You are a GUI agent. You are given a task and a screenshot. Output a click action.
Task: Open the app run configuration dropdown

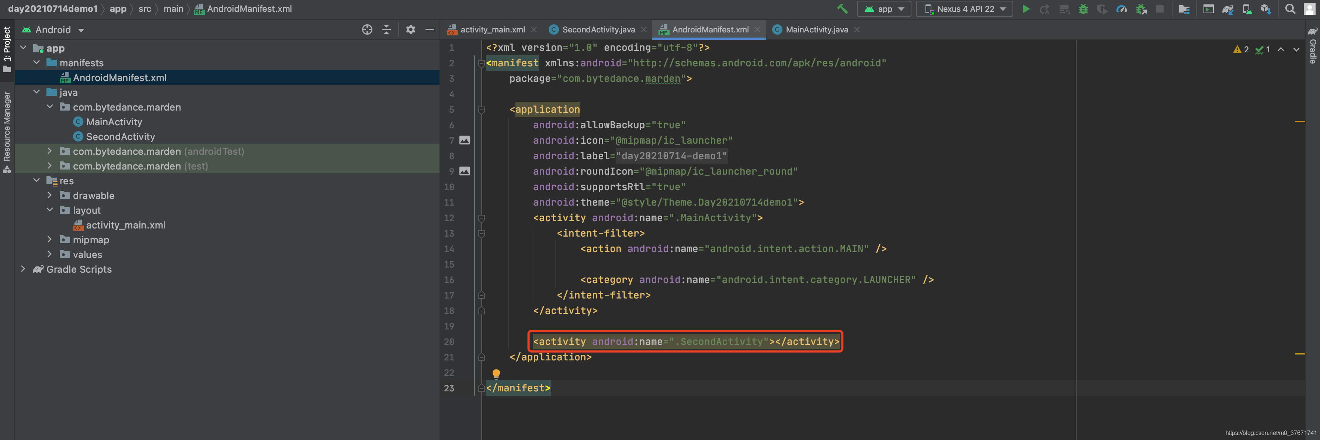884,9
